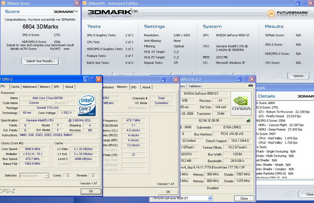Click the FSB:DRAM 1:1 value

tap(133, 125)
